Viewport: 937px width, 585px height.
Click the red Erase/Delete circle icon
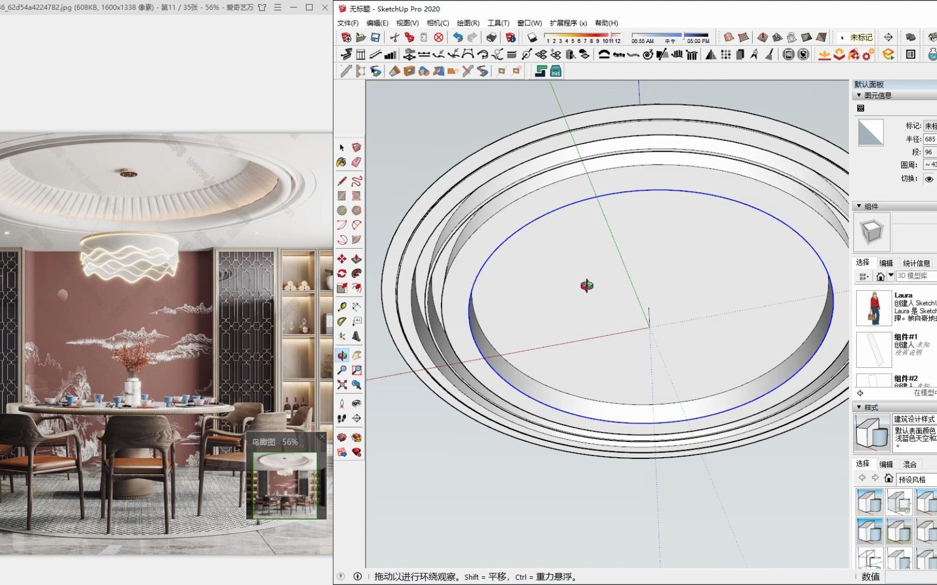(x=439, y=37)
